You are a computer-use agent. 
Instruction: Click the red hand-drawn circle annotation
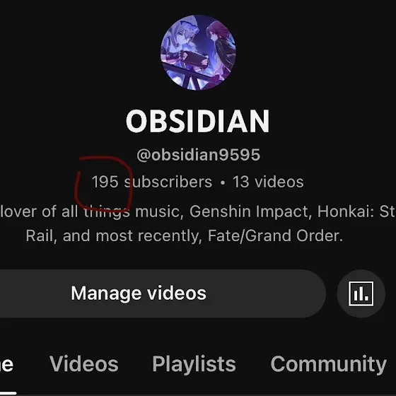[103, 184]
